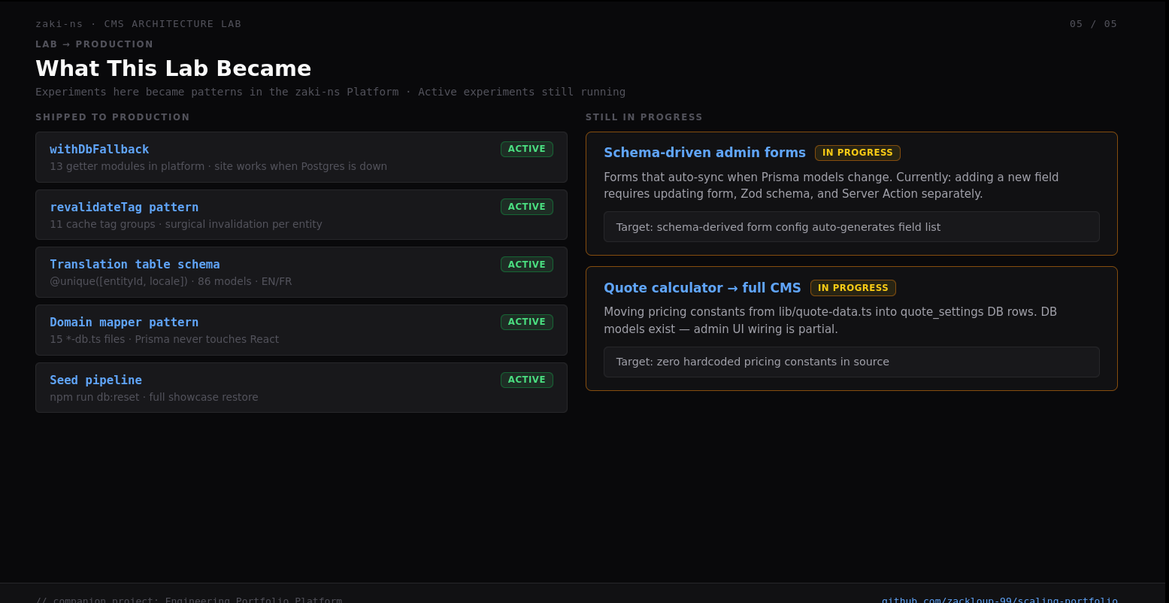Click the withDbFallback card title
Viewport: 1169px width, 603px height.
(99, 149)
